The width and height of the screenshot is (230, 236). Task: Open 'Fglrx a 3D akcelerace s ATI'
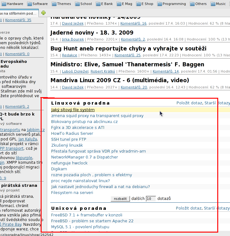pos(78,128)
